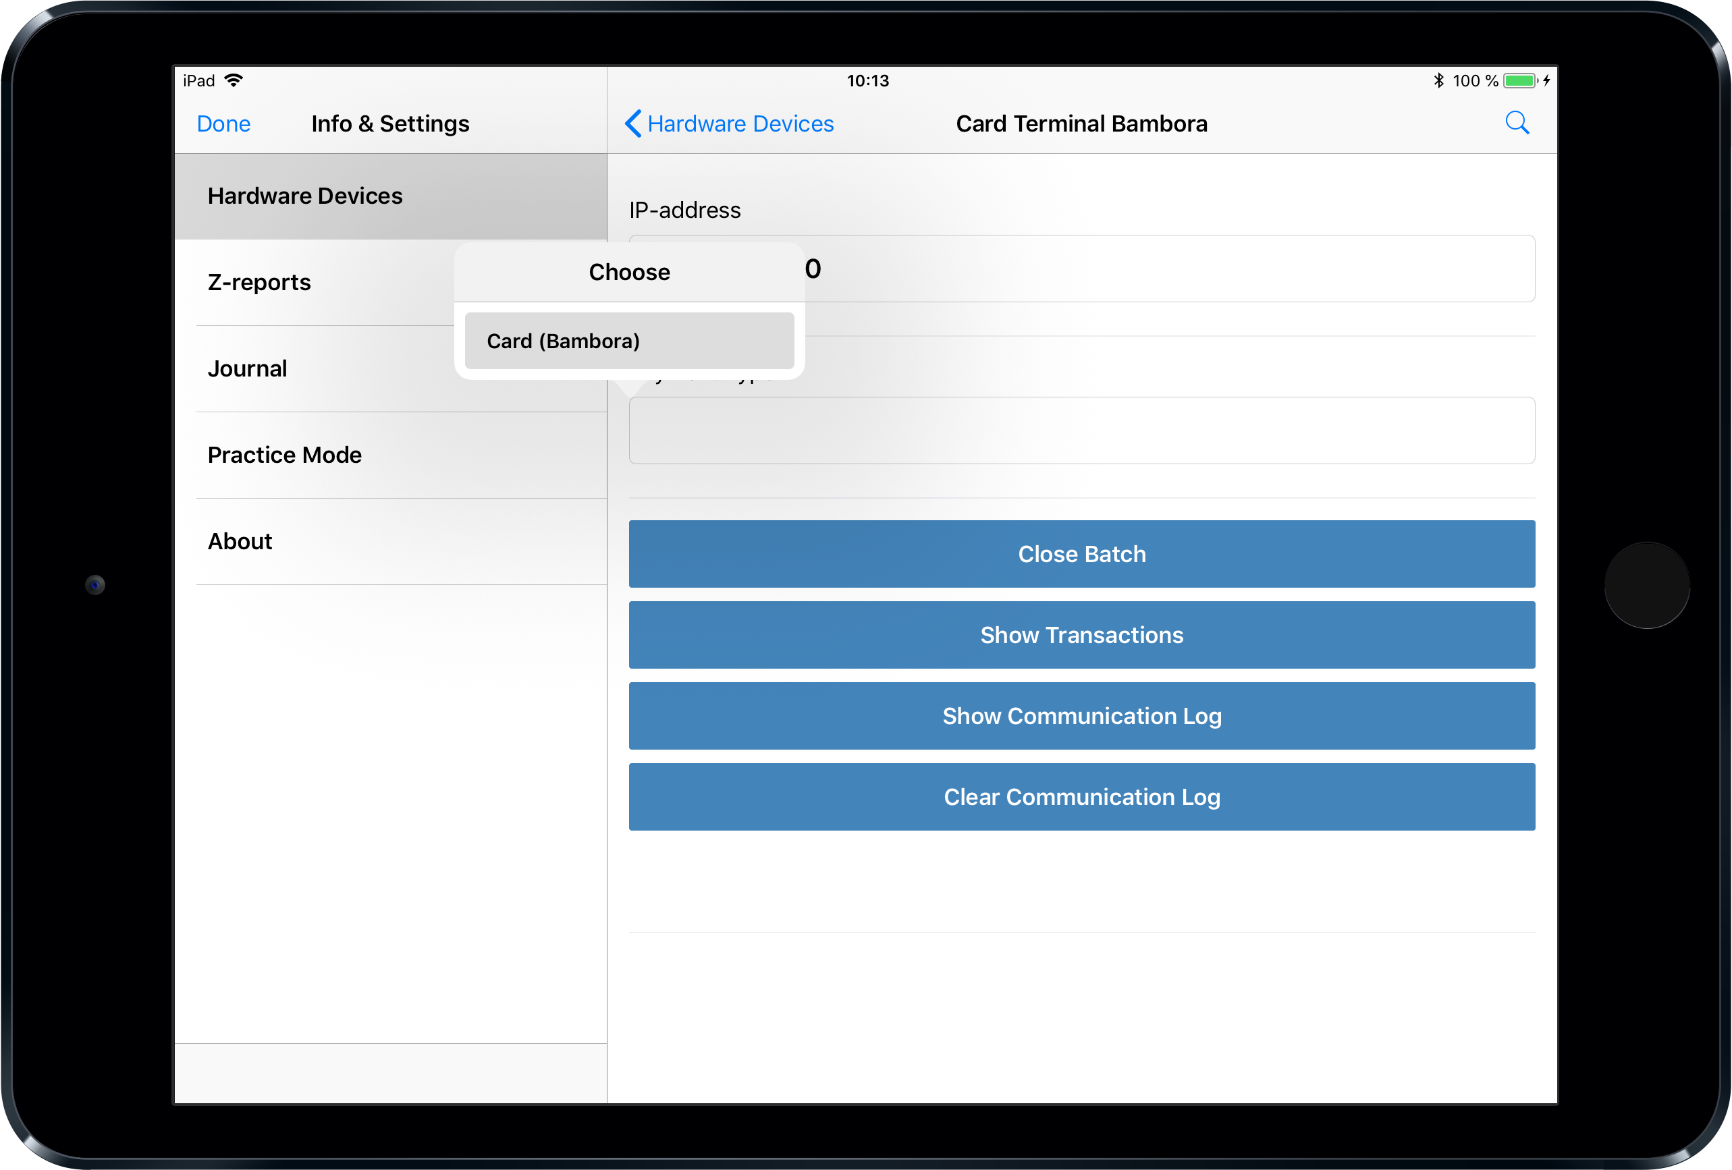Tap the Wi-Fi icon in the status bar
Viewport: 1732px width, 1170px height.
(x=235, y=80)
